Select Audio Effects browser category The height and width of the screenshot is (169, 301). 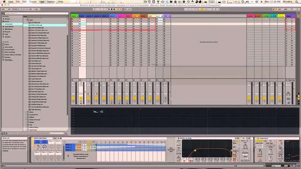coord(8,26)
